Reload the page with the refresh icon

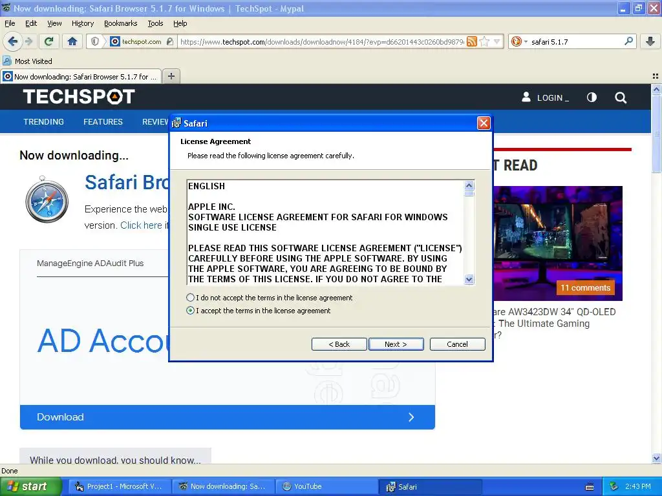[49, 41]
